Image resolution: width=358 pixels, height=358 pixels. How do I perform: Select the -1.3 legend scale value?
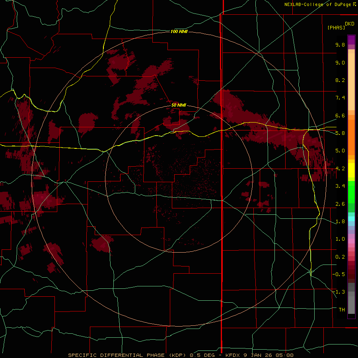(x=339, y=292)
